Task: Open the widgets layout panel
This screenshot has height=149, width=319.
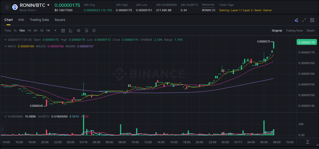Action: (312, 20)
